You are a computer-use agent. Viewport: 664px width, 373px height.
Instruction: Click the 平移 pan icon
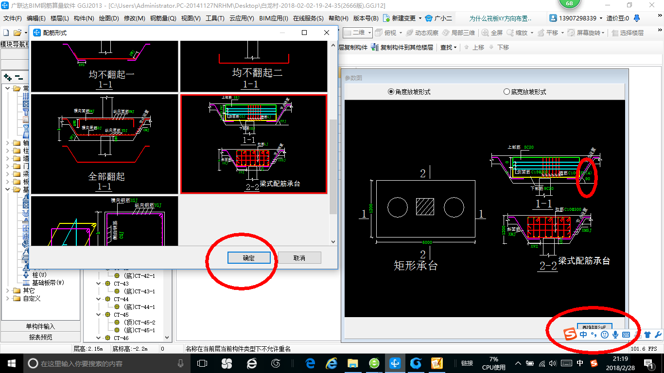541,33
